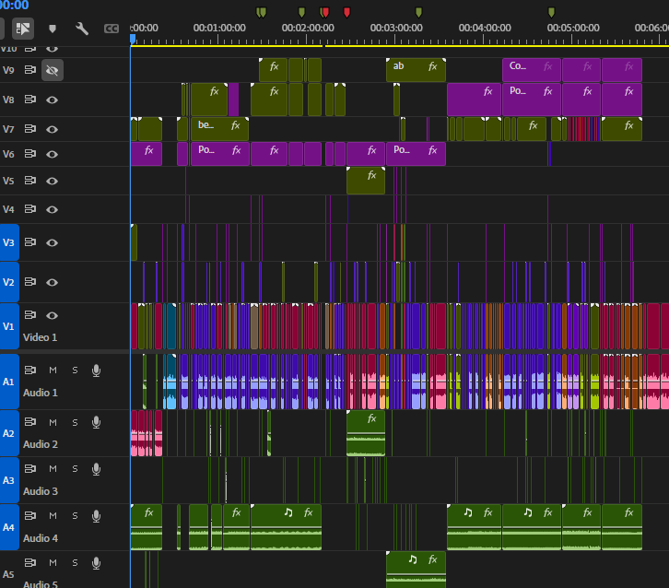This screenshot has width=669, height=588.
Task: Enable voice-over record on Audio 2
Action: [x=97, y=422]
